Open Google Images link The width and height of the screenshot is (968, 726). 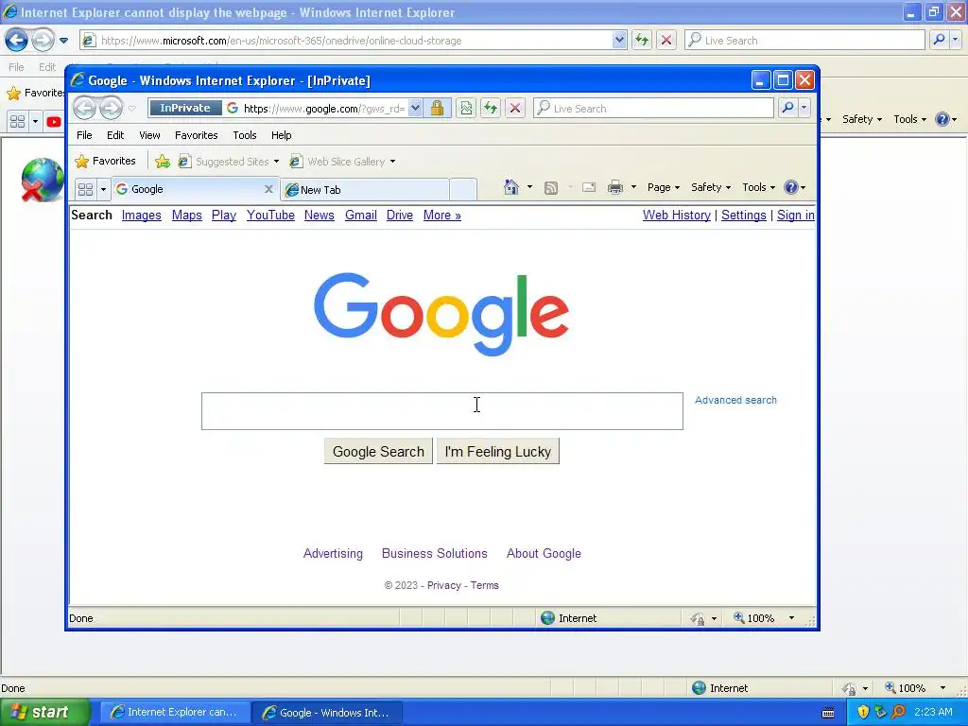click(x=142, y=215)
